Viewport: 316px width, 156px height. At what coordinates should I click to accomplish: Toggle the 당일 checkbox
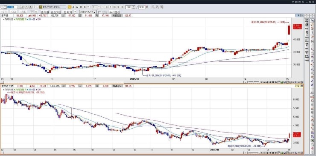pos(99,12)
